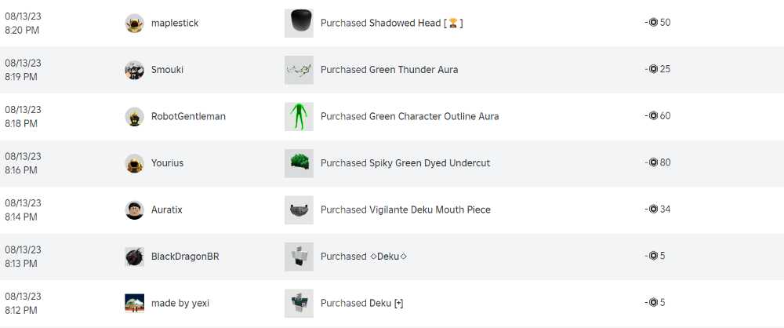This screenshot has height=328, width=784.
Task: Open the Shadowed Head item thumbnail
Action: pyautogui.click(x=299, y=24)
